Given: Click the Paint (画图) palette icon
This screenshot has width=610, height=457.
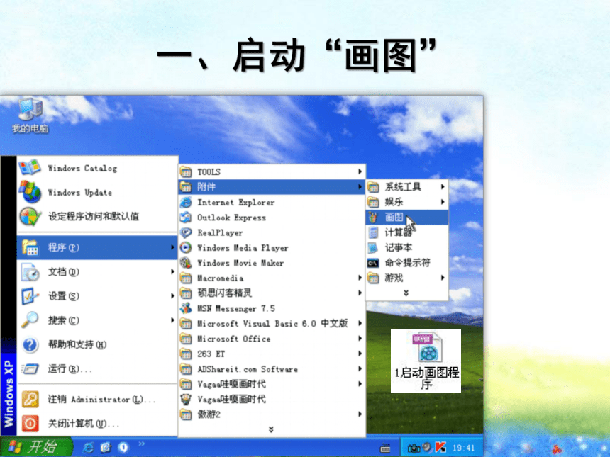Looking at the screenshot, I should 373,218.
